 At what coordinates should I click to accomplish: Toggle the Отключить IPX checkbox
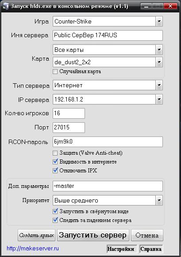click(55, 171)
